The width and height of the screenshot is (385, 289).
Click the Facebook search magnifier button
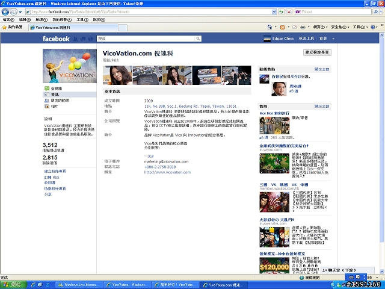click(x=198, y=39)
